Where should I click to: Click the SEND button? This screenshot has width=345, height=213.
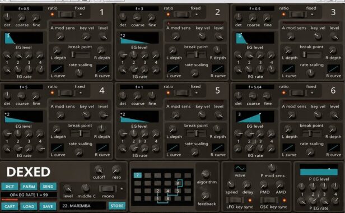pyautogui.click(x=48, y=187)
